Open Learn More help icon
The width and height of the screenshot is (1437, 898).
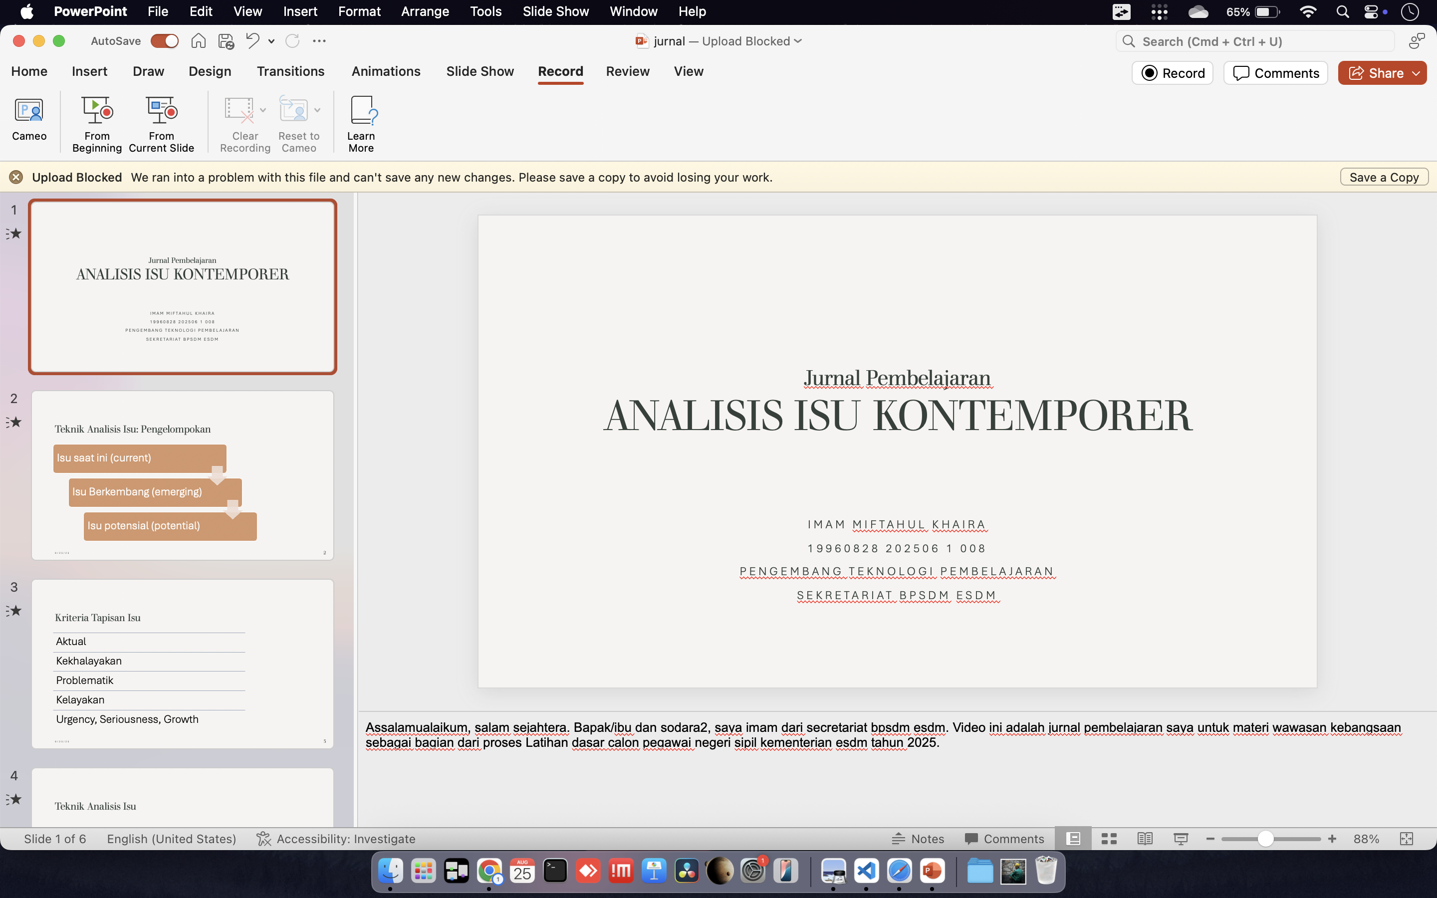coord(362,110)
